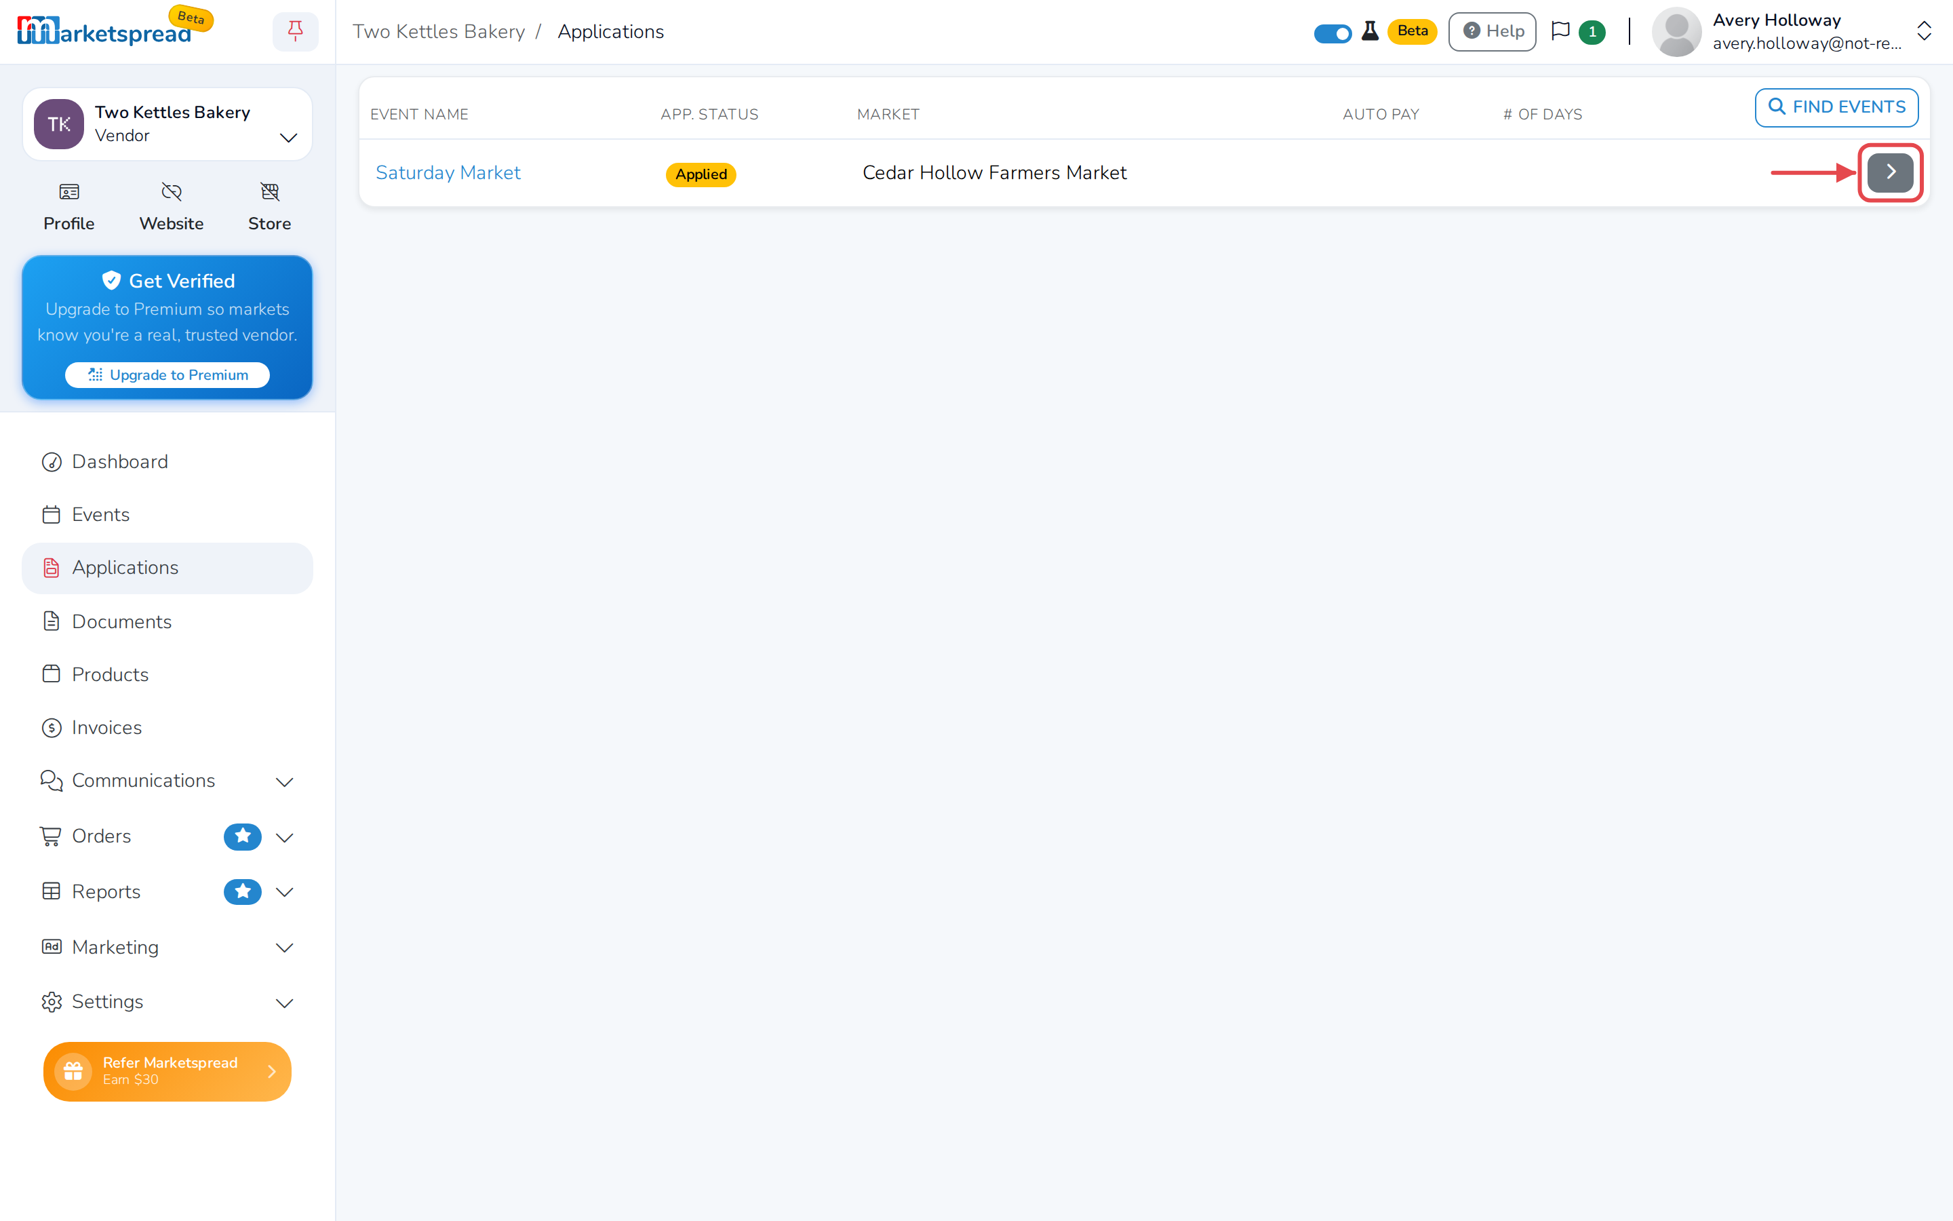This screenshot has width=1953, height=1221.
Task: Open the flag notifications icon
Action: [1561, 31]
